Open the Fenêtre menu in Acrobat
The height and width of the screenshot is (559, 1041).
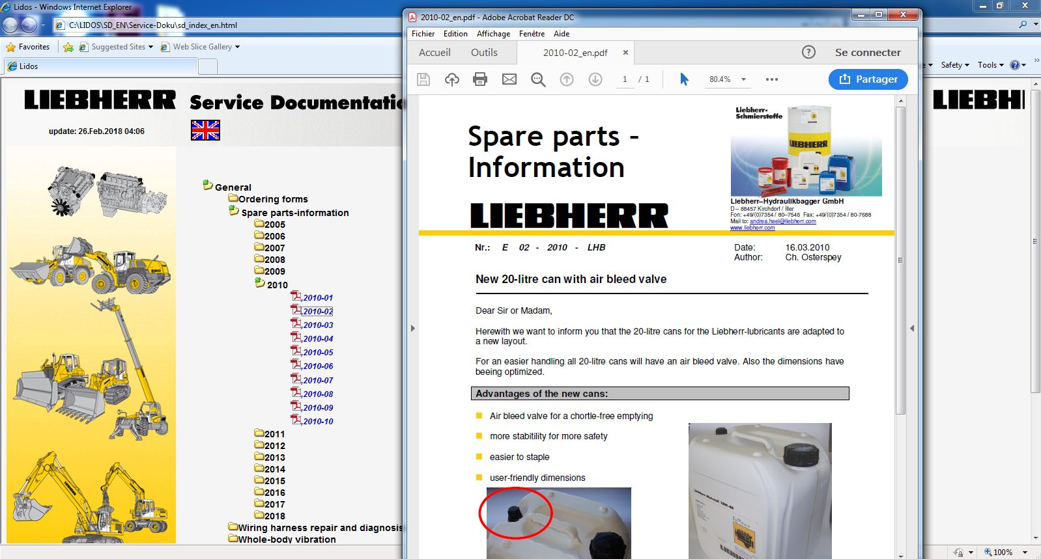pos(532,34)
